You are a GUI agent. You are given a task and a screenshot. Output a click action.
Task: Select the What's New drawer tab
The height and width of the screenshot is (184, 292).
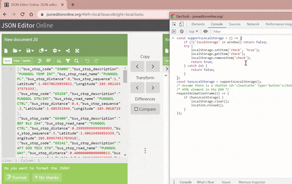pos(205,182)
